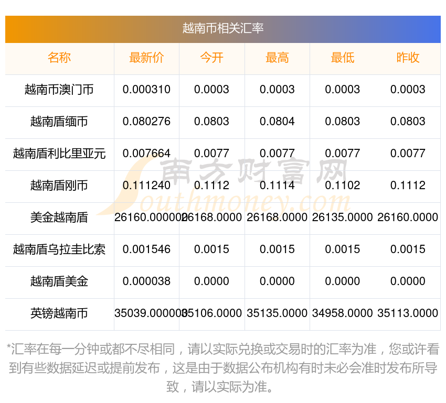Image resolution: width=446 pixels, height=403 pixels.
Task: Click 英镑越南币 highest value 35135.0000
Action: click(277, 313)
